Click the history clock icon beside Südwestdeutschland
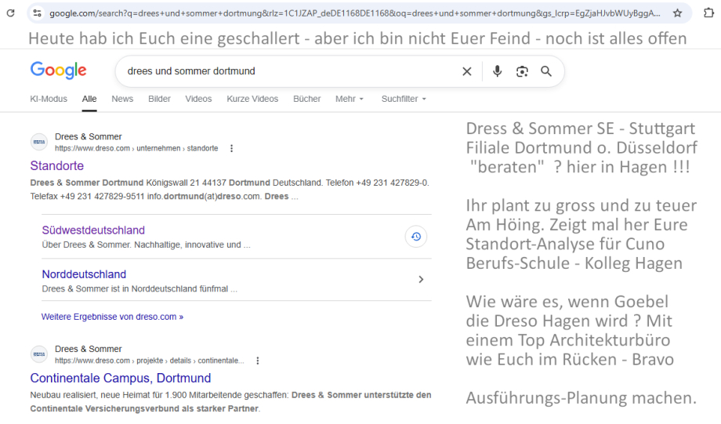This screenshot has height=424, width=721. (416, 237)
